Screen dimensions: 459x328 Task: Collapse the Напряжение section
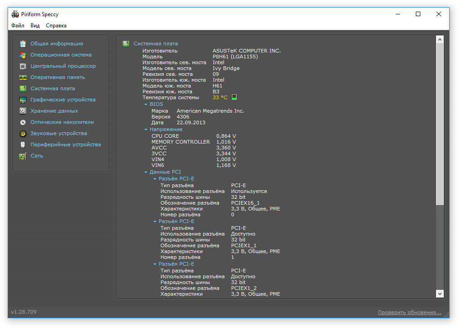146,129
